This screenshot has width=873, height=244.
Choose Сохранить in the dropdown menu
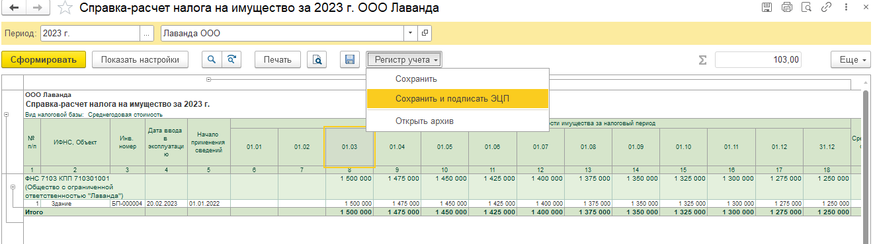click(x=458, y=79)
